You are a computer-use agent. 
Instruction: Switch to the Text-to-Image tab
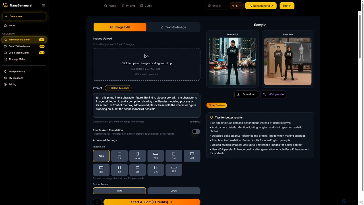coord(173,27)
